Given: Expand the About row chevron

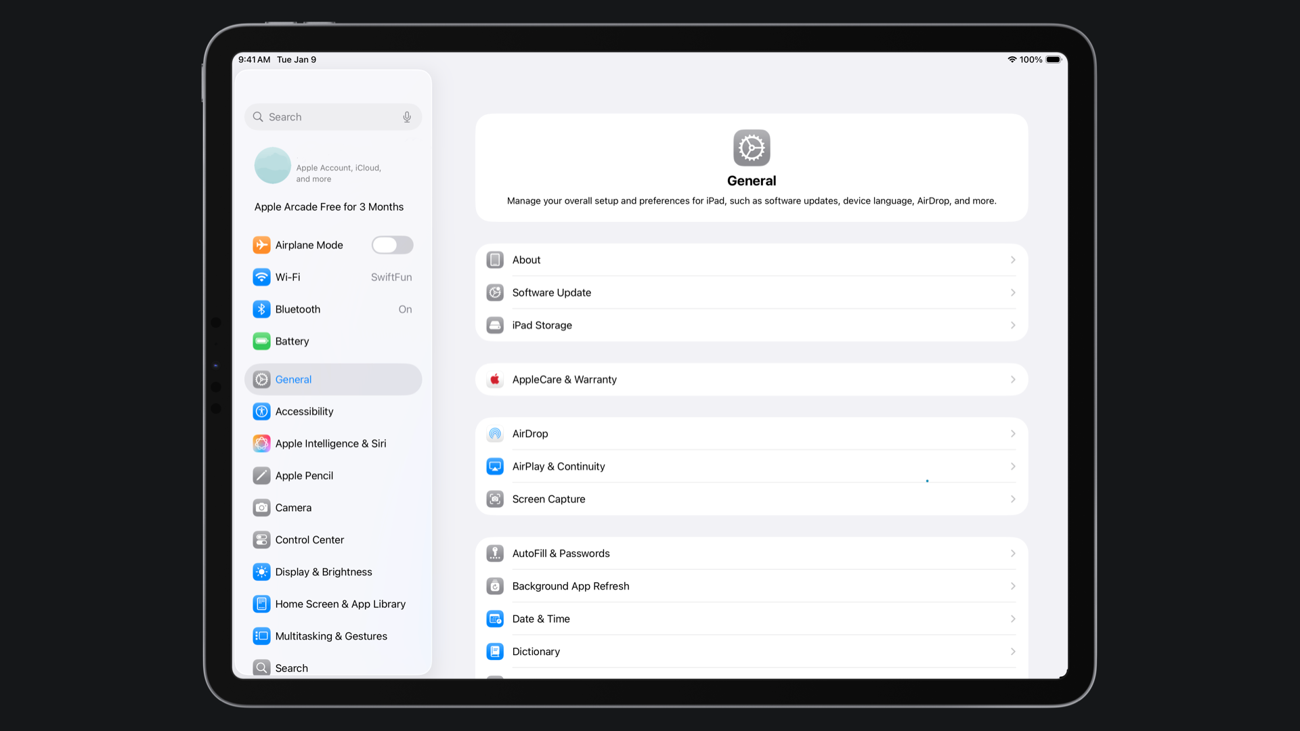Looking at the screenshot, I should (x=1013, y=260).
